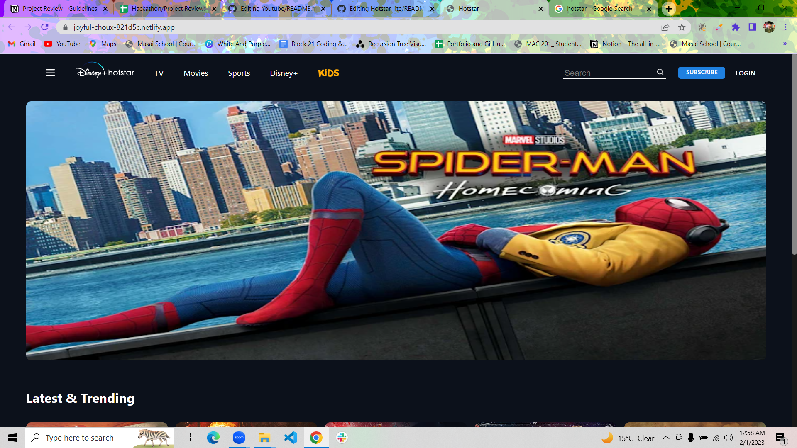Open the Wi-Fi network icon
The image size is (797, 448).
click(716, 438)
